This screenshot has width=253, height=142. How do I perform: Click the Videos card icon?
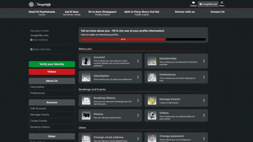(x=152, y=115)
